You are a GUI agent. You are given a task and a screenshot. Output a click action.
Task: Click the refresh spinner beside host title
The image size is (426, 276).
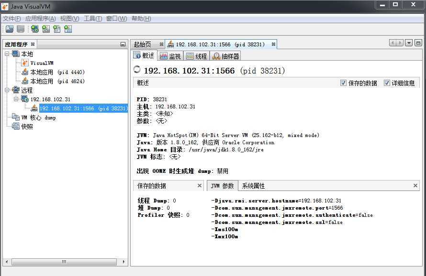click(x=137, y=70)
